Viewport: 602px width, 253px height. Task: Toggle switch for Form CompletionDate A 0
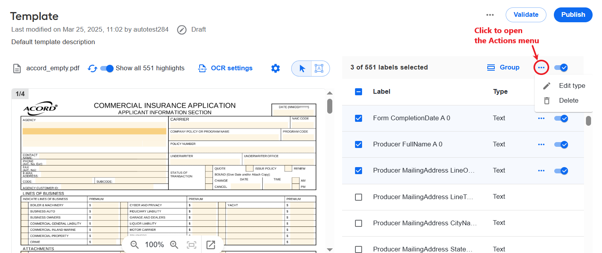561,118
